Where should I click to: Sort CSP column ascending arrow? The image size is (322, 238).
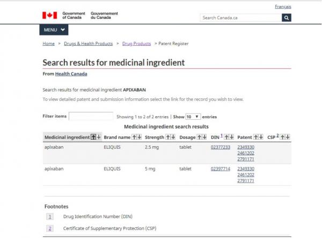pos(283,137)
